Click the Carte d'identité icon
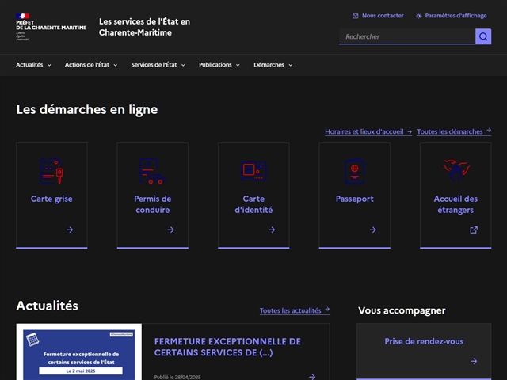Viewport: 507px width, 380px height. click(x=253, y=170)
